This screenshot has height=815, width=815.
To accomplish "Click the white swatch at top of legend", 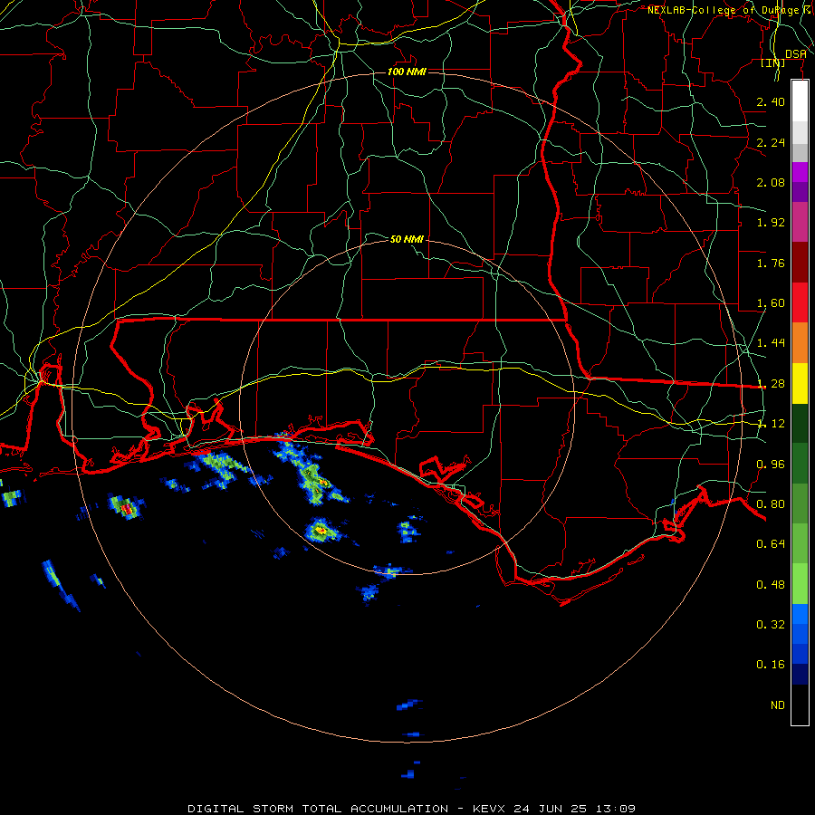I will click(800, 101).
